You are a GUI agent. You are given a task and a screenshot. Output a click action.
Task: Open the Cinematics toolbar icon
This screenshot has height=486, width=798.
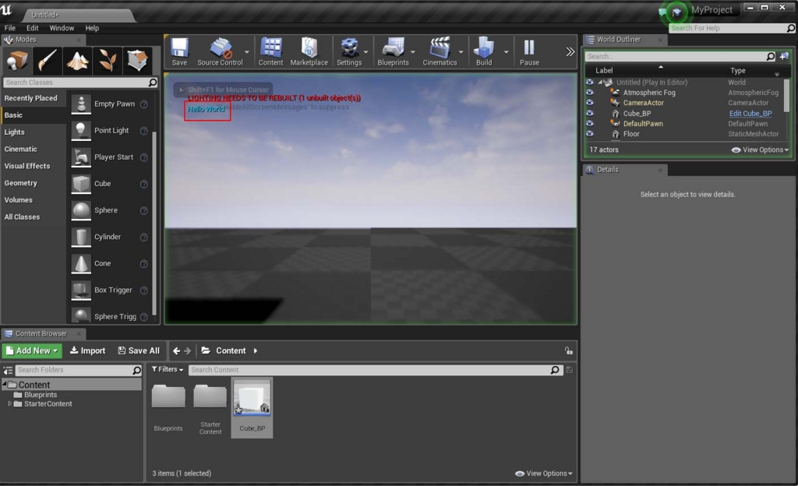[x=440, y=52]
